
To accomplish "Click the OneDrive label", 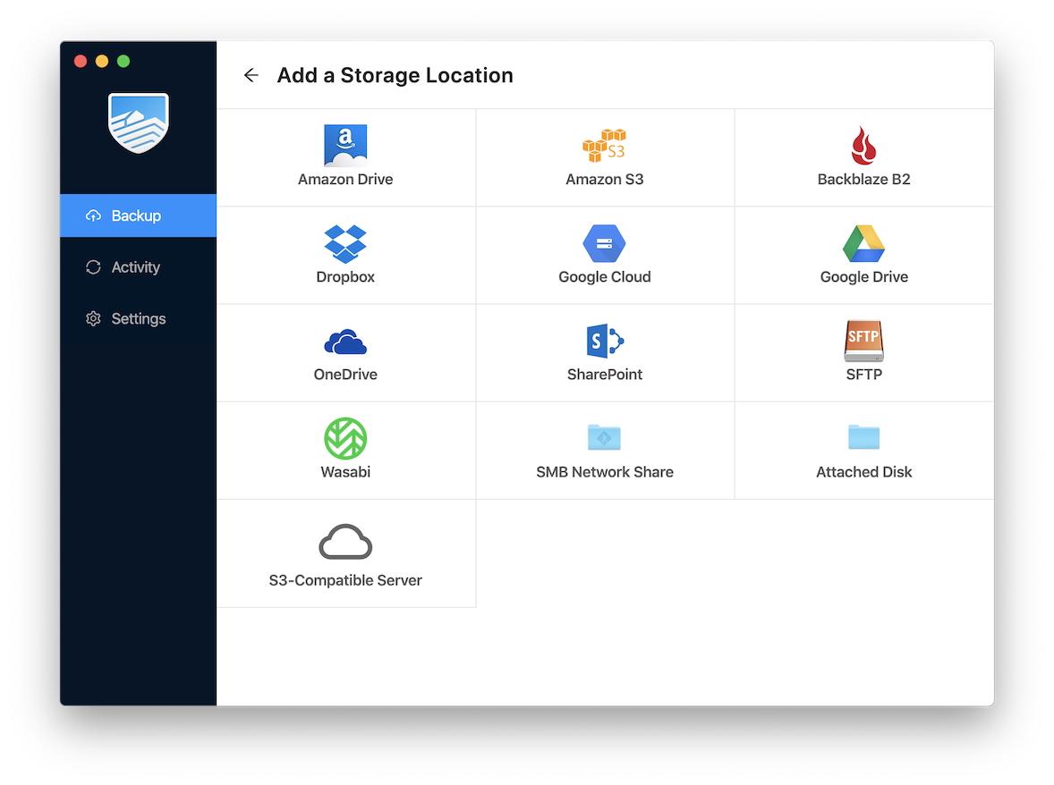I will pyautogui.click(x=345, y=374).
